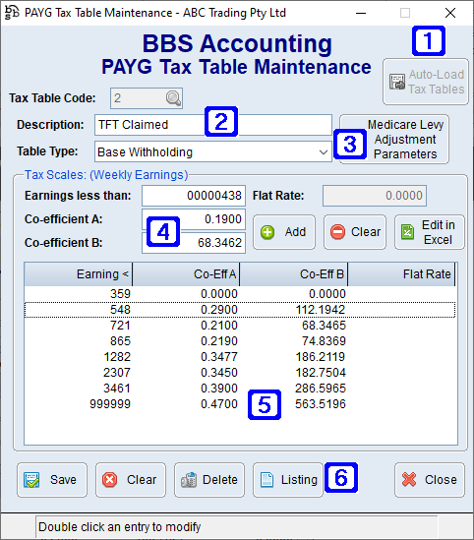
Task: Click the Auto-Load Tax Tables icon
Action: [x=397, y=82]
